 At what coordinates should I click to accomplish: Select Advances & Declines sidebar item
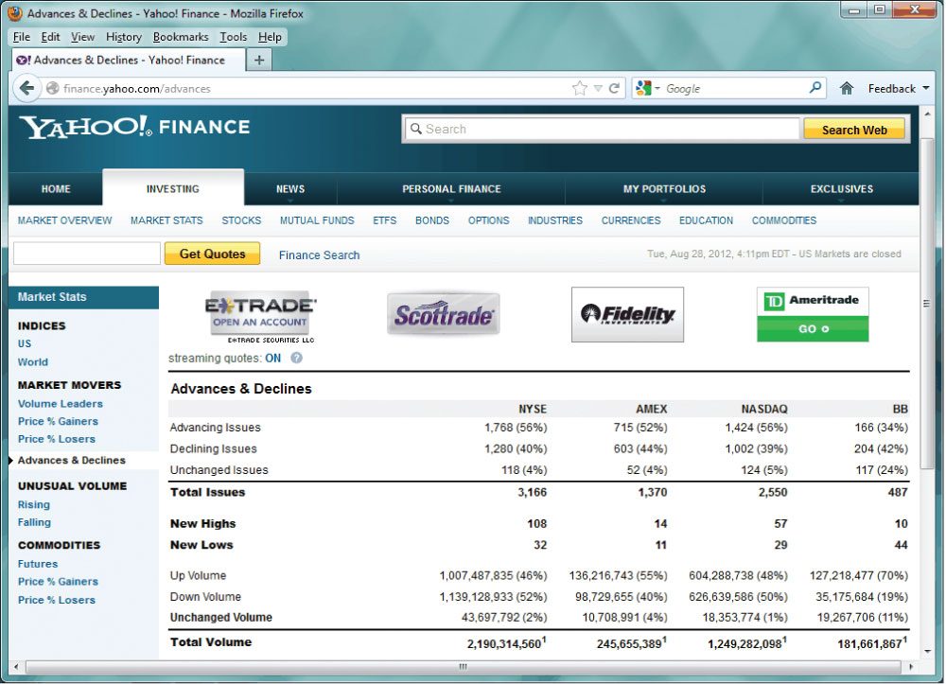coord(71,460)
